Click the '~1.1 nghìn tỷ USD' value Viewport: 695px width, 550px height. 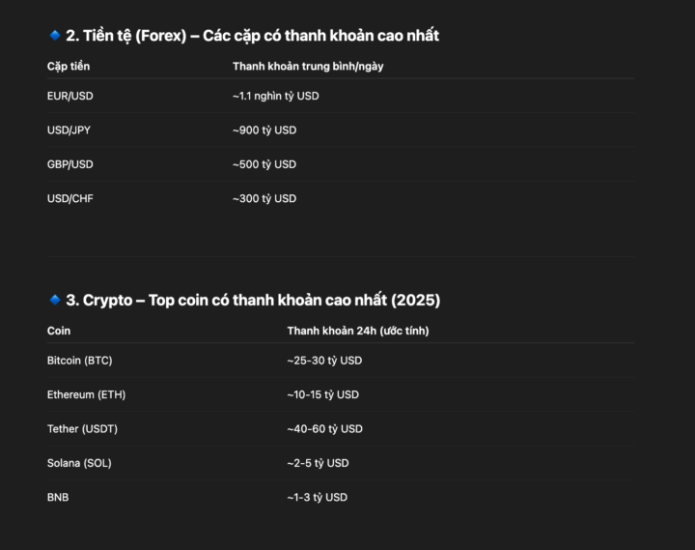[276, 96]
